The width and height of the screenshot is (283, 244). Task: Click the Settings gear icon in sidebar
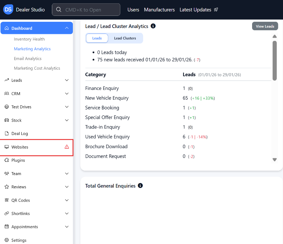tap(7, 240)
